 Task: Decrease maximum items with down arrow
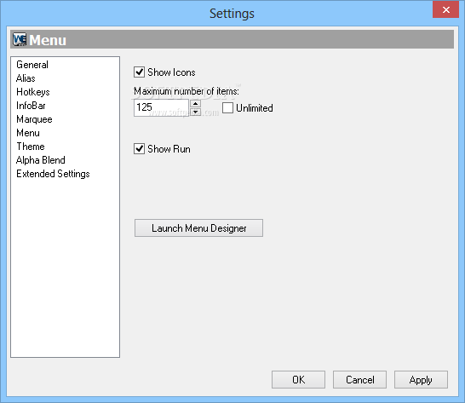195,112
